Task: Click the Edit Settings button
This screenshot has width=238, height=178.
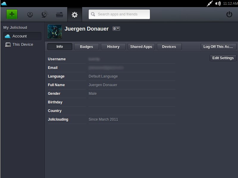Action: click(x=223, y=58)
